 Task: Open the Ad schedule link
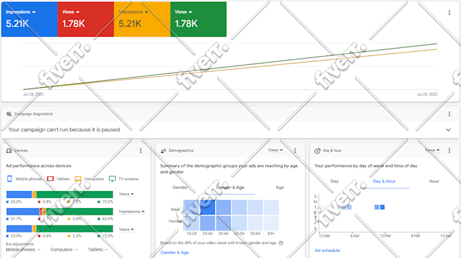click(x=327, y=251)
